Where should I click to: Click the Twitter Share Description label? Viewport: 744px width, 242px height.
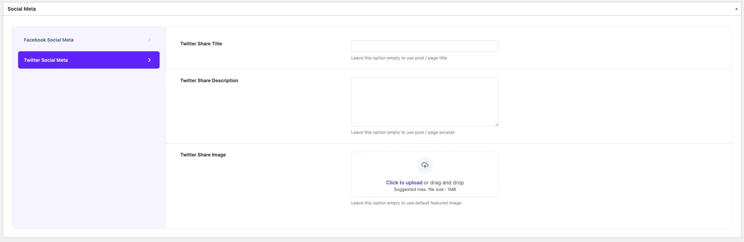click(x=209, y=80)
